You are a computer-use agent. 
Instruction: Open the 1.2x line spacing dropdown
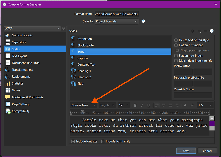205,105
